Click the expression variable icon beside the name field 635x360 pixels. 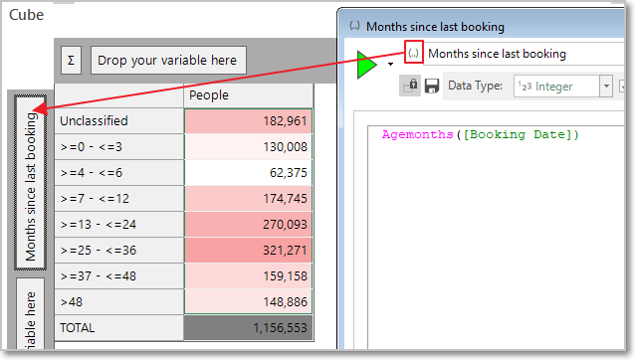pyautogui.click(x=413, y=53)
